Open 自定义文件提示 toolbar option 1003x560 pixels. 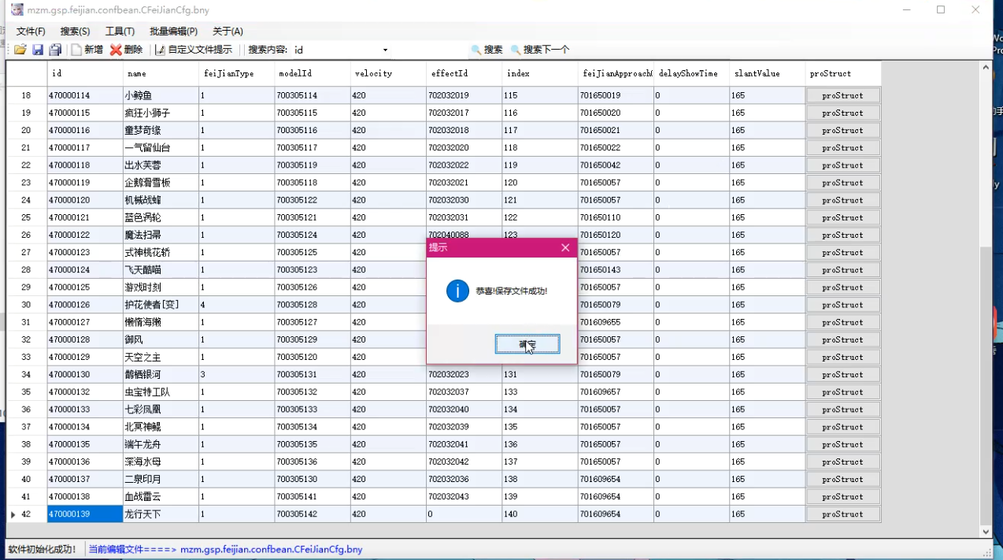click(193, 50)
